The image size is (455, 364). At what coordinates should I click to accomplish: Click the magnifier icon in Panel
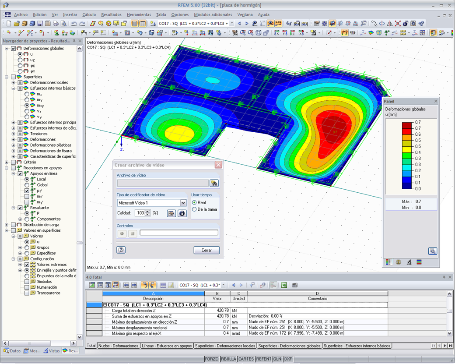(432, 251)
